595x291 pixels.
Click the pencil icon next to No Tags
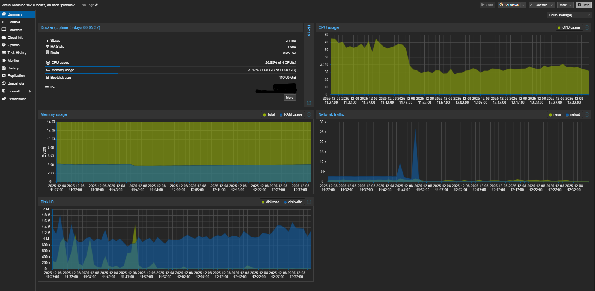(96, 5)
